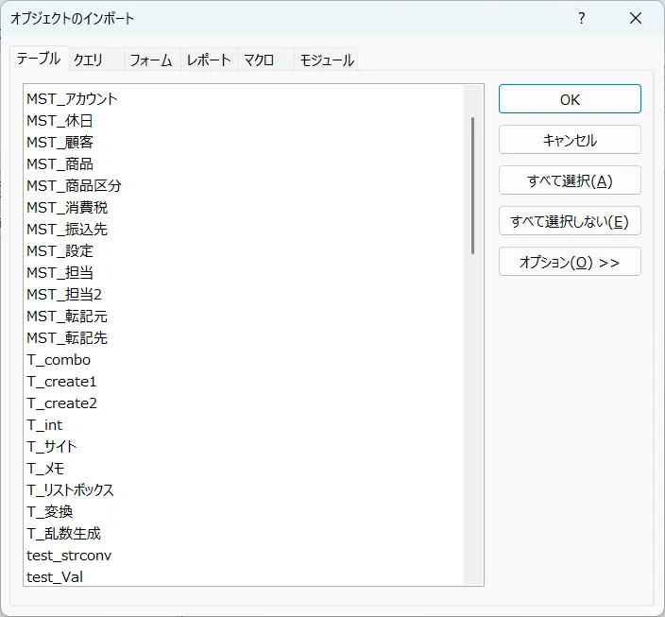Expand options with オプション(O) >> button
Viewport: 665px width, 617px height.
point(570,262)
